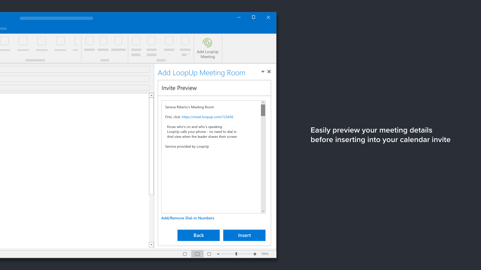Image resolution: width=481 pixels, height=270 pixels.
Task: Click the view when leader shares screen line
Action: click(202, 137)
